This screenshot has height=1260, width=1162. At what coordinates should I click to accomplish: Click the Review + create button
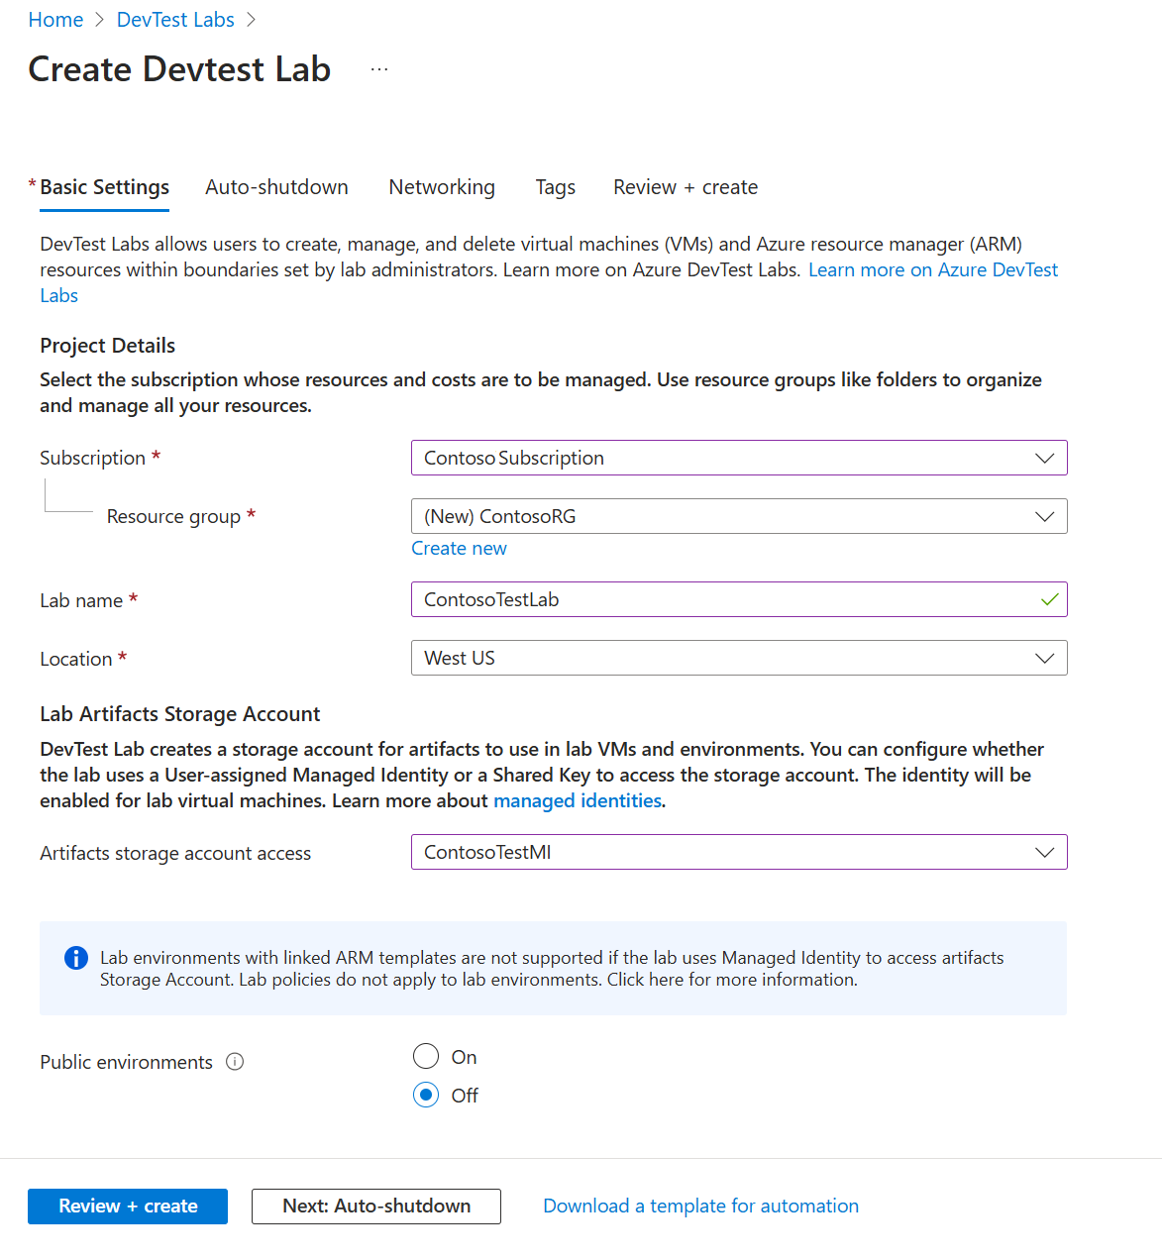tap(127, 1206)
